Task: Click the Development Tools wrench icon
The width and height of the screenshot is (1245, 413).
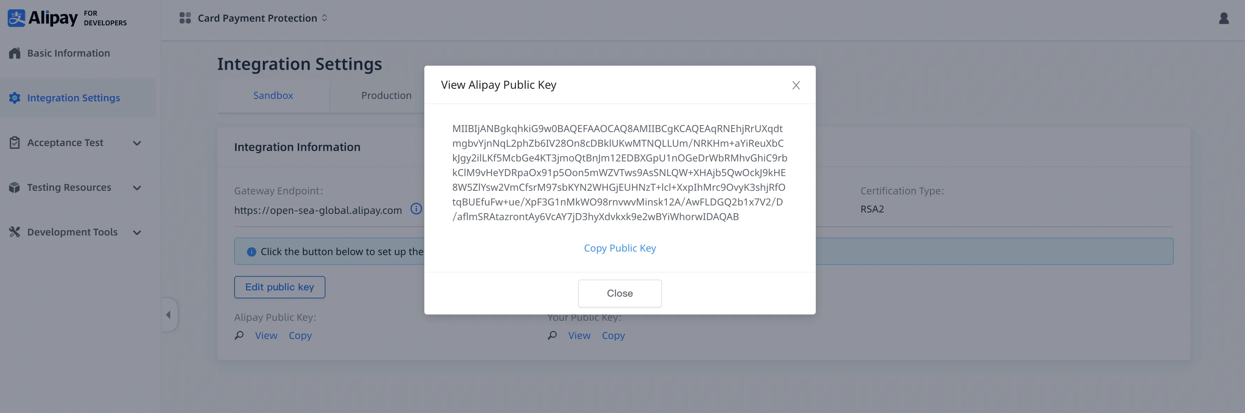Action: [14, 232]
